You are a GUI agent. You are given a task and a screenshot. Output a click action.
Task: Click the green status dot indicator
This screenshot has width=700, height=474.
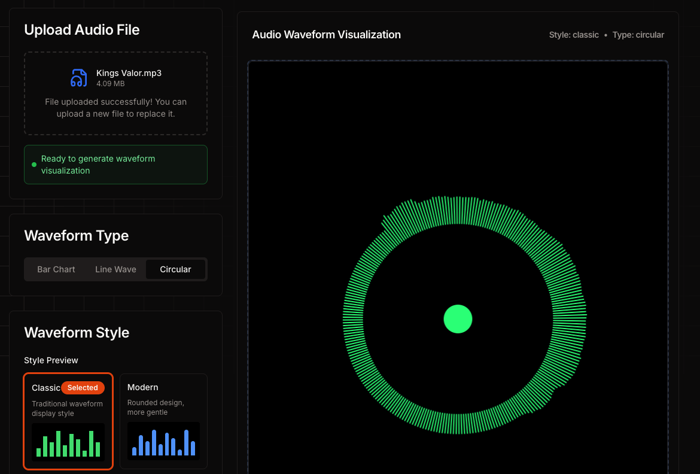pos(34,165)
